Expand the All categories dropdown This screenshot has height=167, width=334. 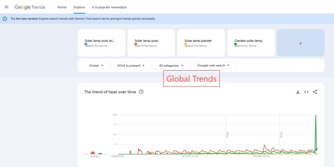click(171, 66)
